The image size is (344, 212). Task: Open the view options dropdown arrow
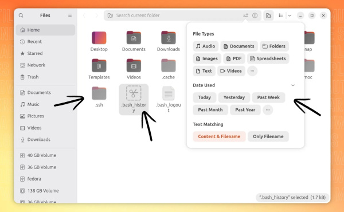(x=290, y=15)
